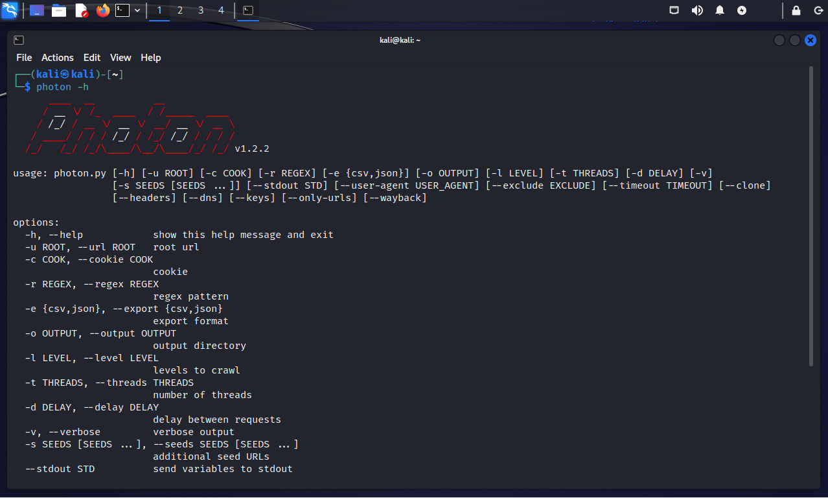Viewport: 828px width, 498px height.
Task: Expand the terminal launcher dropdown arrow
Action: click(137, 10)
